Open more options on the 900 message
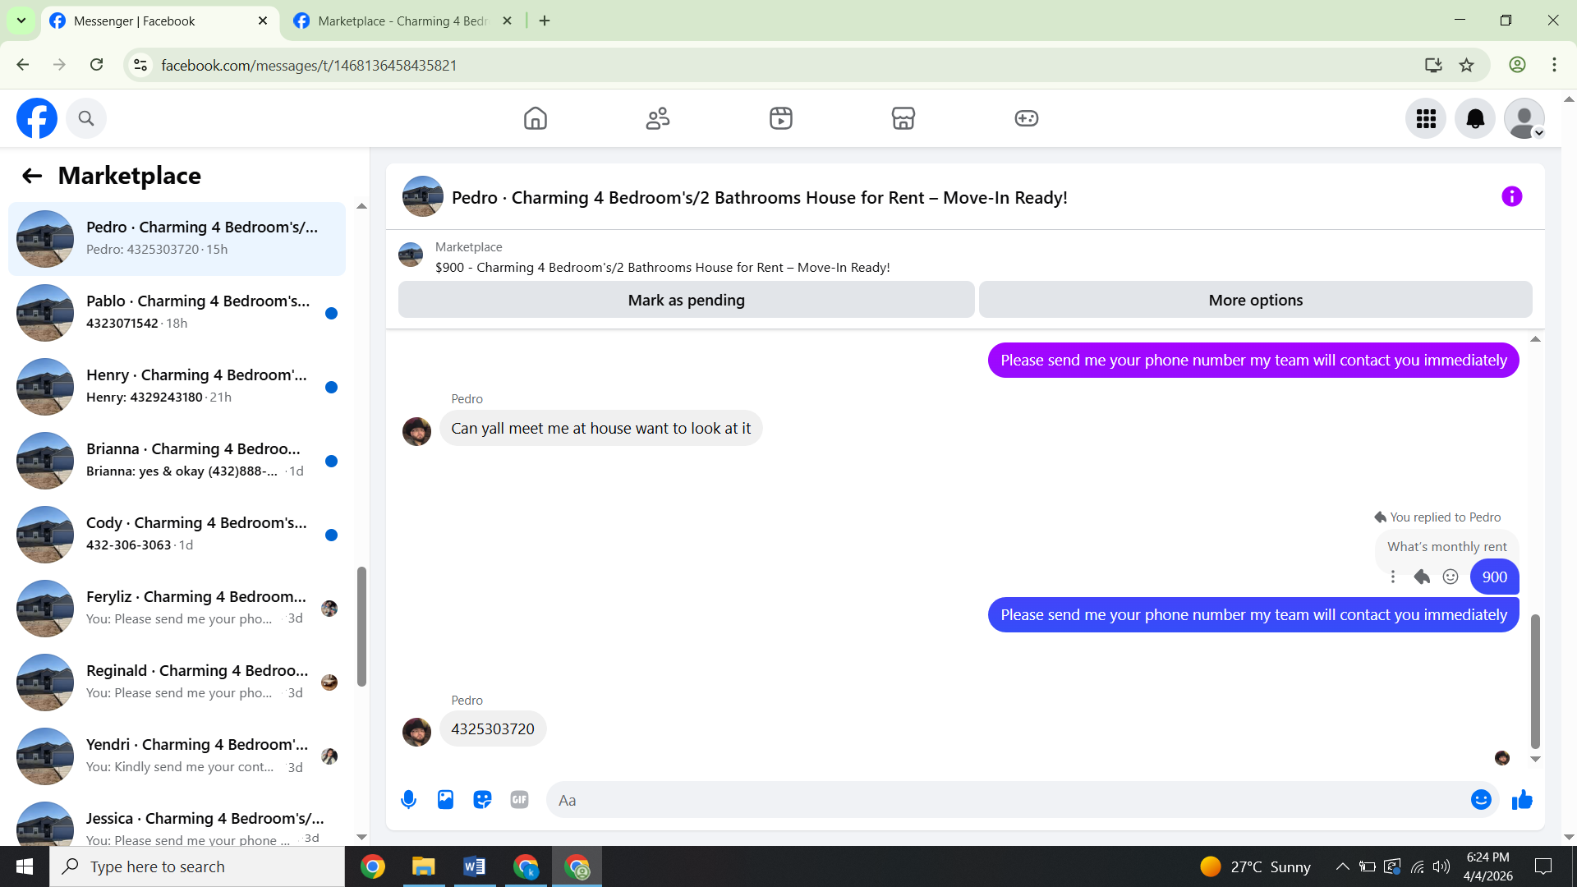Screen dimensions: 1577x887 [1393, 577]
